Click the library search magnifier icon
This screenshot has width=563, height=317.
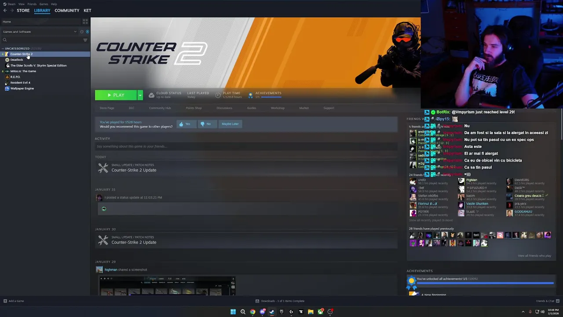pos(5,40)
